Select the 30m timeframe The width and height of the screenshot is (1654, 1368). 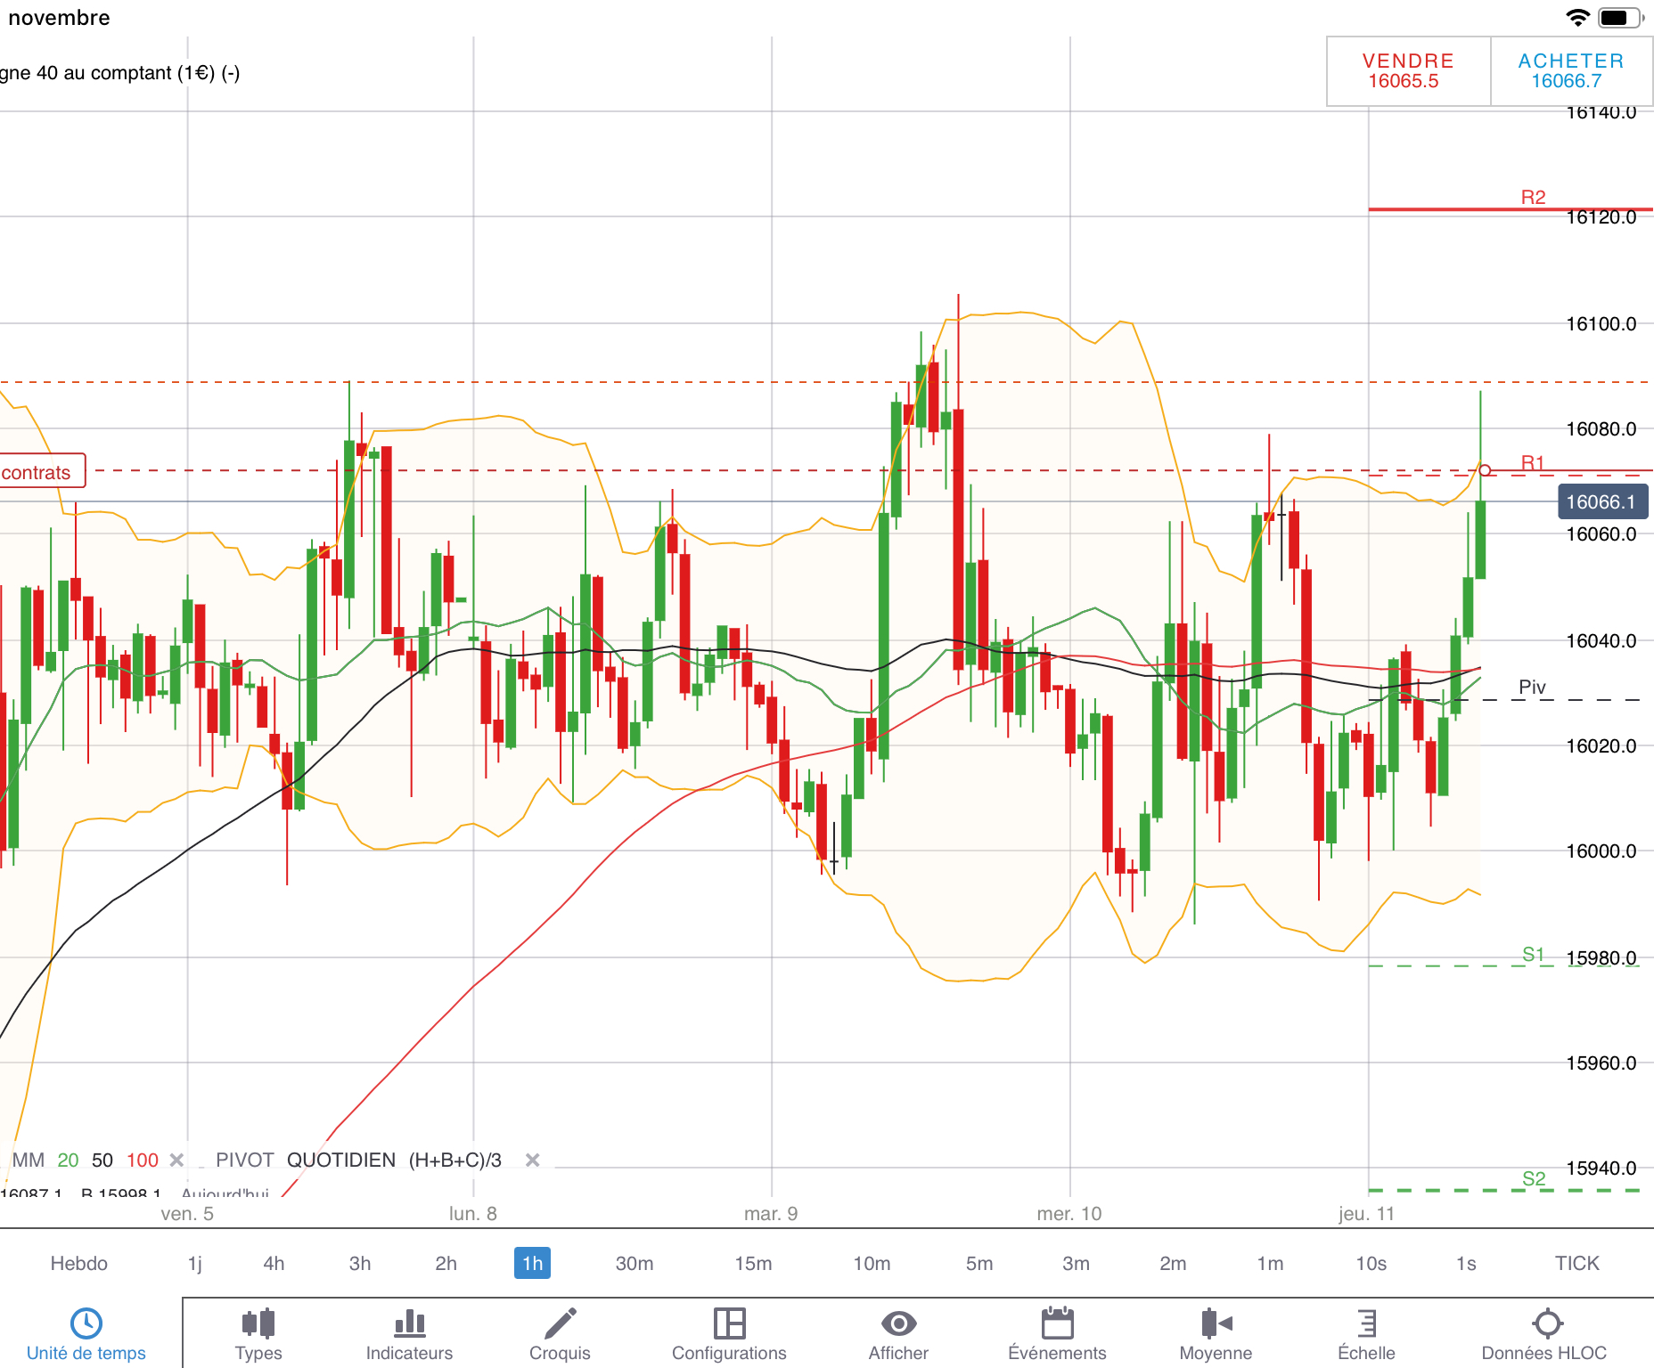[x=635, y=1263]
